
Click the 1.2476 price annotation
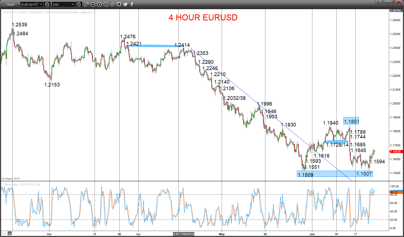pos(128,37)
